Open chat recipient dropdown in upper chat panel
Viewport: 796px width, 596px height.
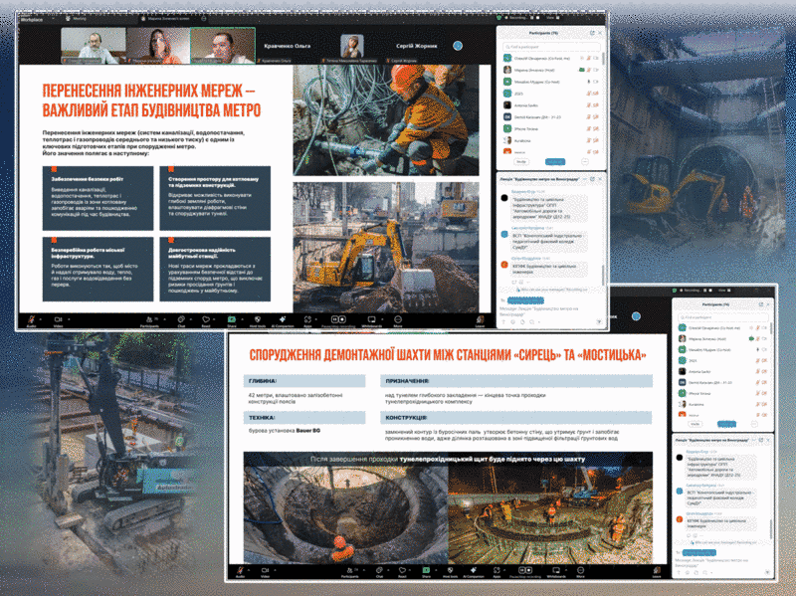[x=531, y=298]
